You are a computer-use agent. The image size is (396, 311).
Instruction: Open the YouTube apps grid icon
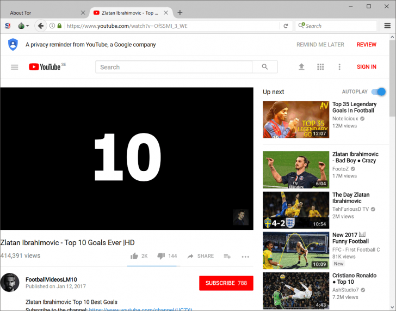pyautogui.click(x=320, y=67)
